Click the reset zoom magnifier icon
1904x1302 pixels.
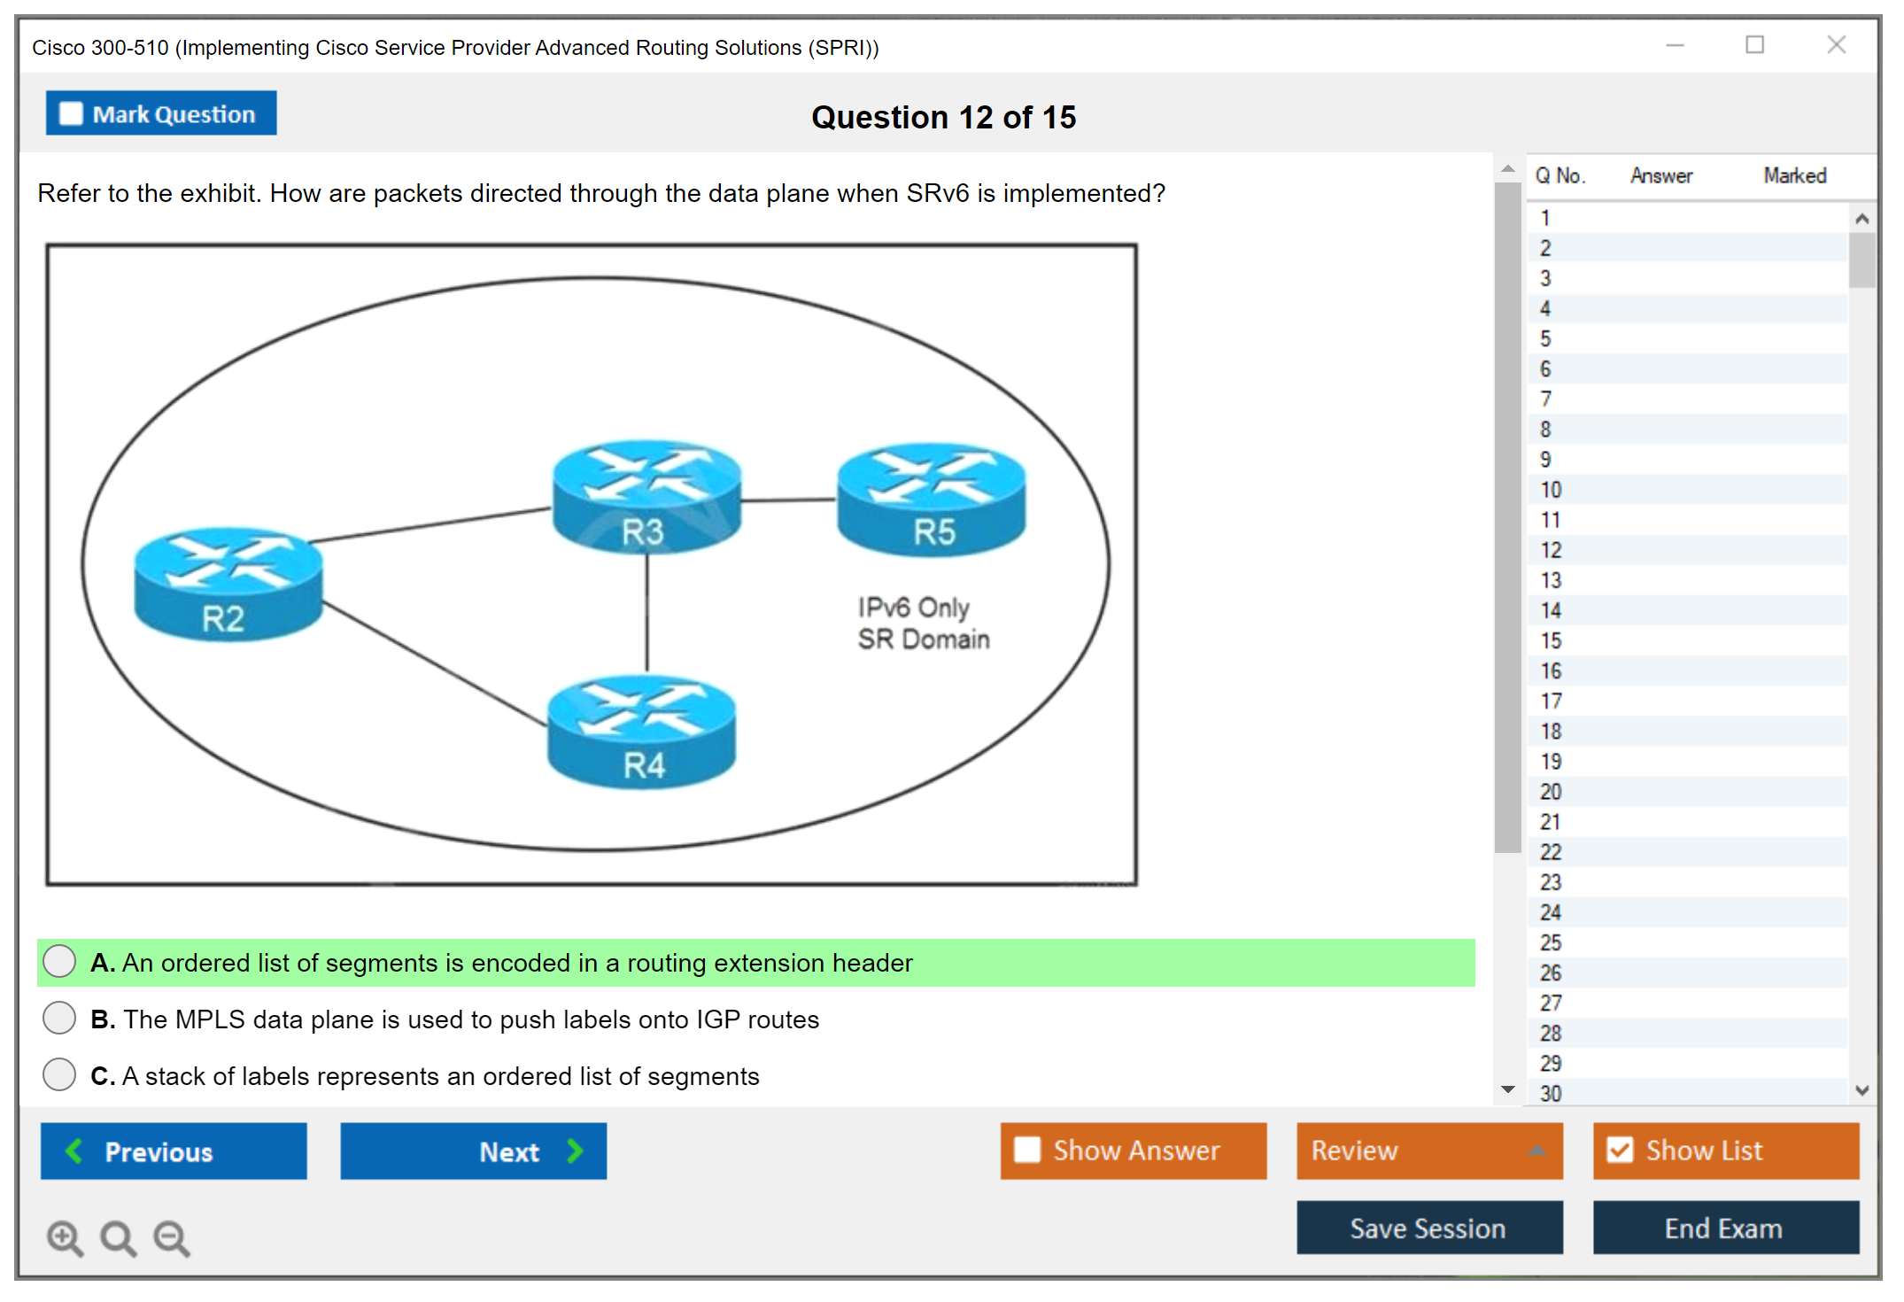(118, 1237)
